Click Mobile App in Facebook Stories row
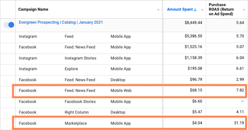 (x=121, y=102)
